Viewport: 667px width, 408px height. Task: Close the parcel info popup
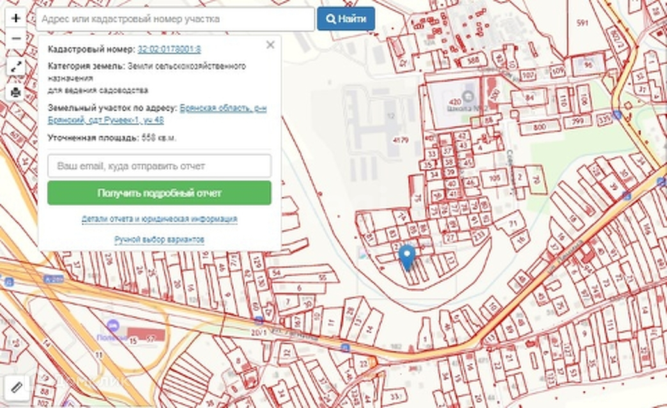270,45
